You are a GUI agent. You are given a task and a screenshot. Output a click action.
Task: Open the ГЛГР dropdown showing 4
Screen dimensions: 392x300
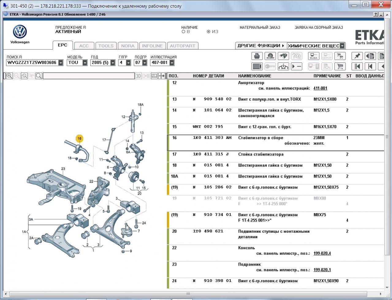(x=129, y=63)
